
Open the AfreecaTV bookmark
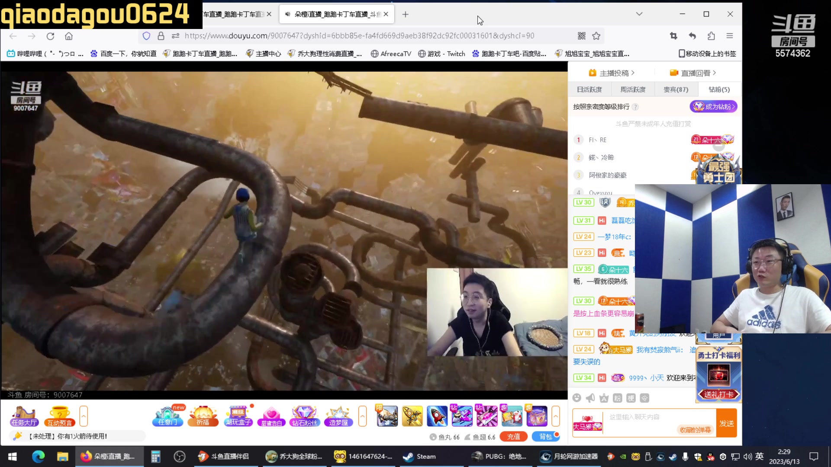click(391, 54)
